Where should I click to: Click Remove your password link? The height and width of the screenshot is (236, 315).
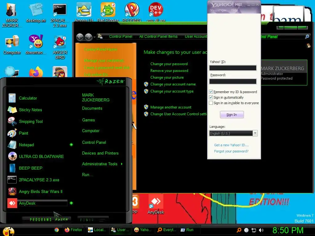point(169,71)
